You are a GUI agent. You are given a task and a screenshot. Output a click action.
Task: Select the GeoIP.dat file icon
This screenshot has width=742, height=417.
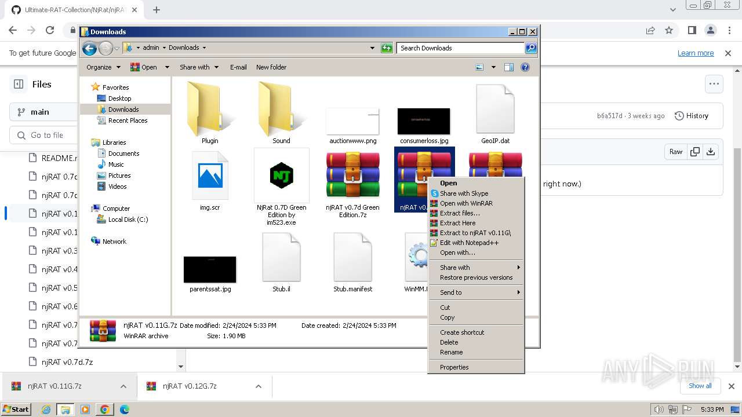495,109
